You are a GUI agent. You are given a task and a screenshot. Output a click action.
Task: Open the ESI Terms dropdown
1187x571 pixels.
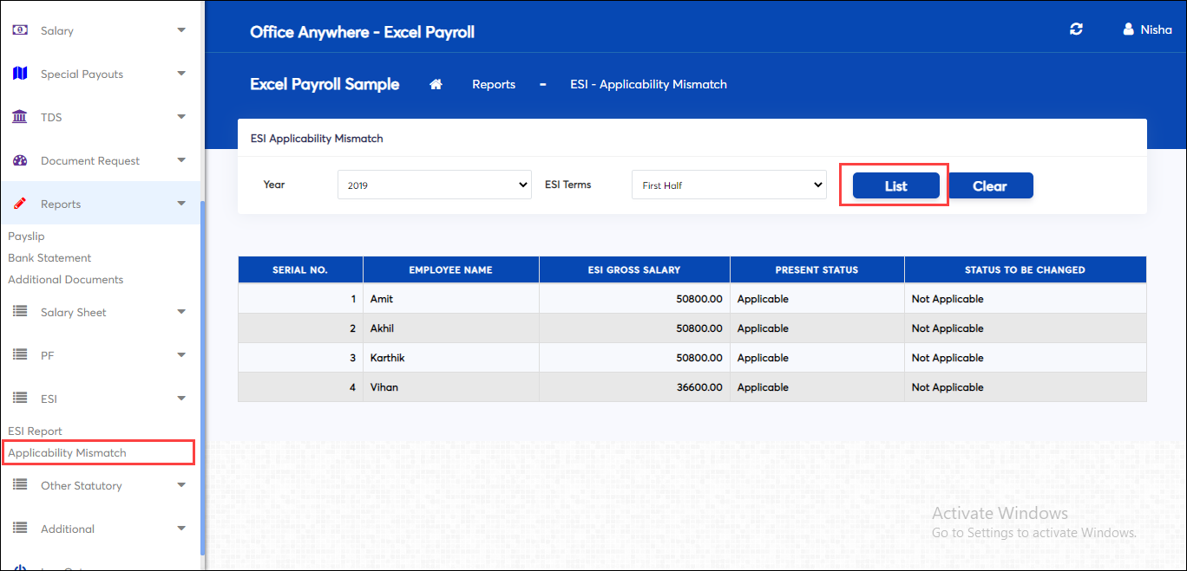[x=729, y=185]
